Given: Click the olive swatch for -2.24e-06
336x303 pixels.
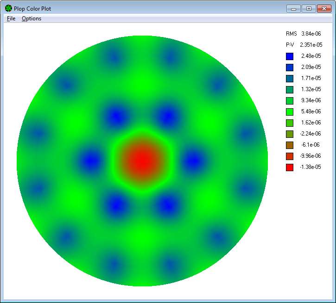Looking at the screenshot, I should click(x=290, y=134).
